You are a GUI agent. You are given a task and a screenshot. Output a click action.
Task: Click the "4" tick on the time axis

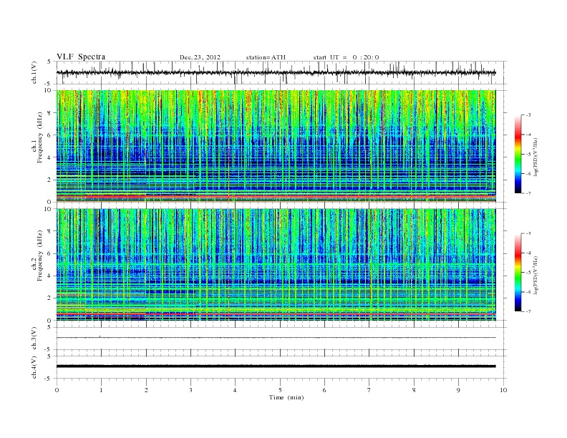click(236, 390)
